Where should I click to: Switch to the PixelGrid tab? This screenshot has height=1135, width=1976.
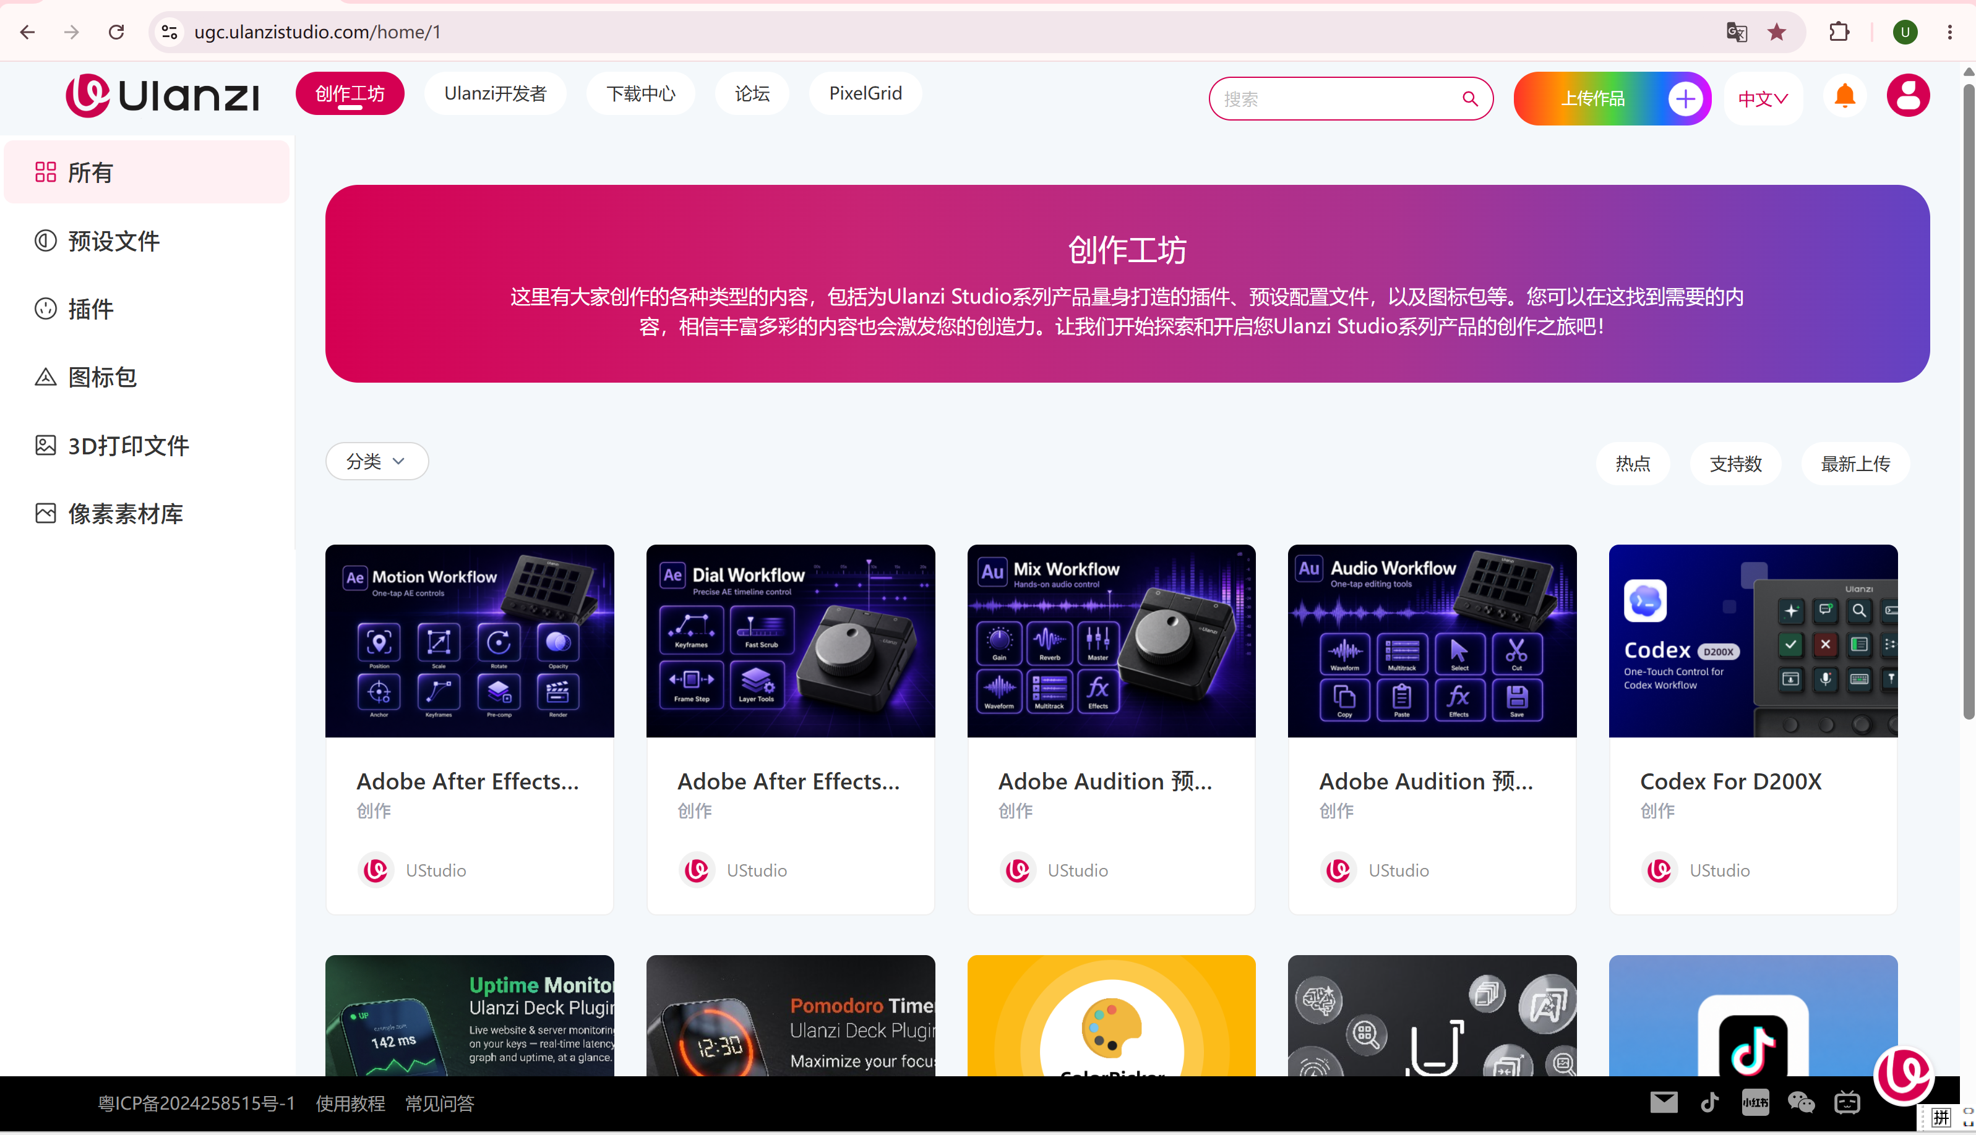pyautogui.click(x=865, y=93)
